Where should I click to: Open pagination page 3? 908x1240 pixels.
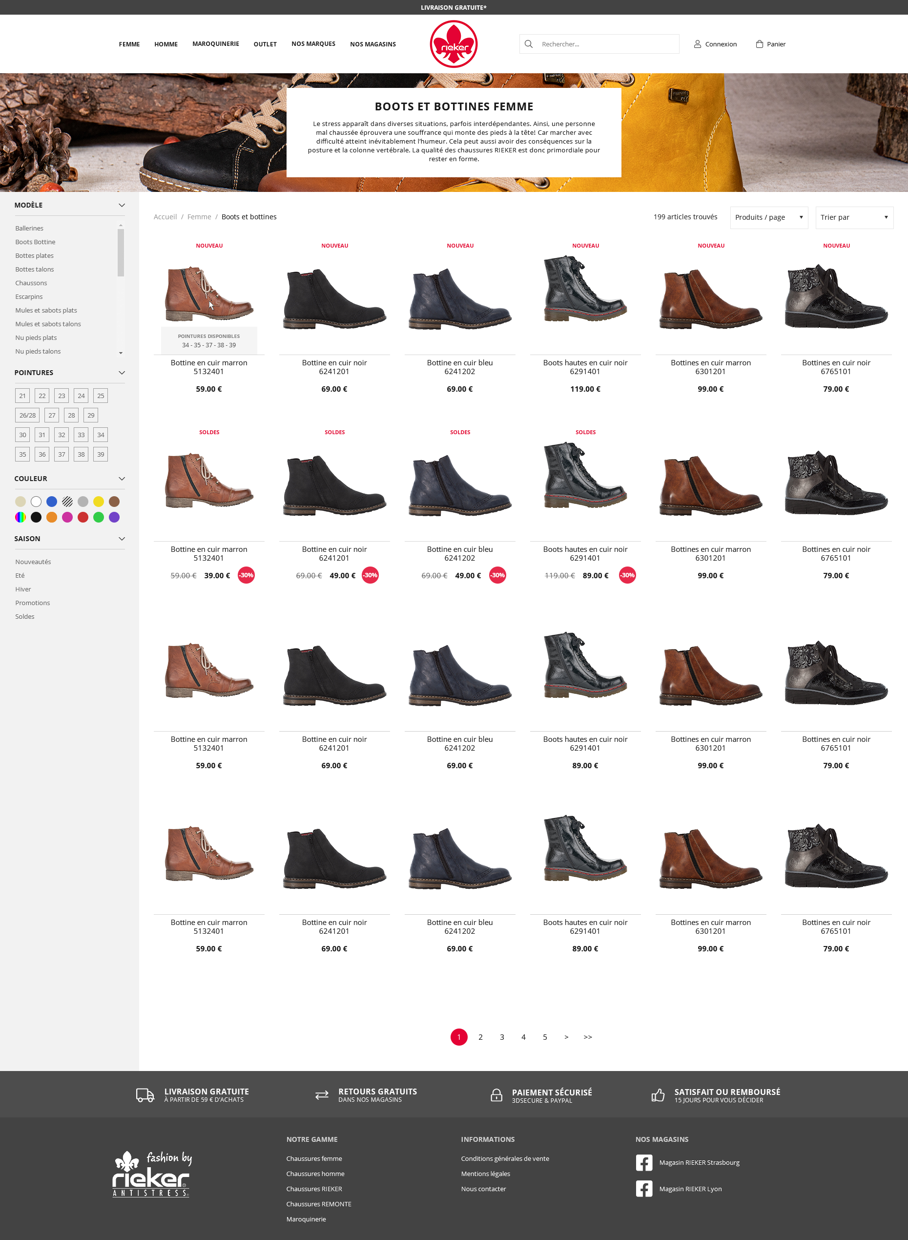click(502, 1036)
